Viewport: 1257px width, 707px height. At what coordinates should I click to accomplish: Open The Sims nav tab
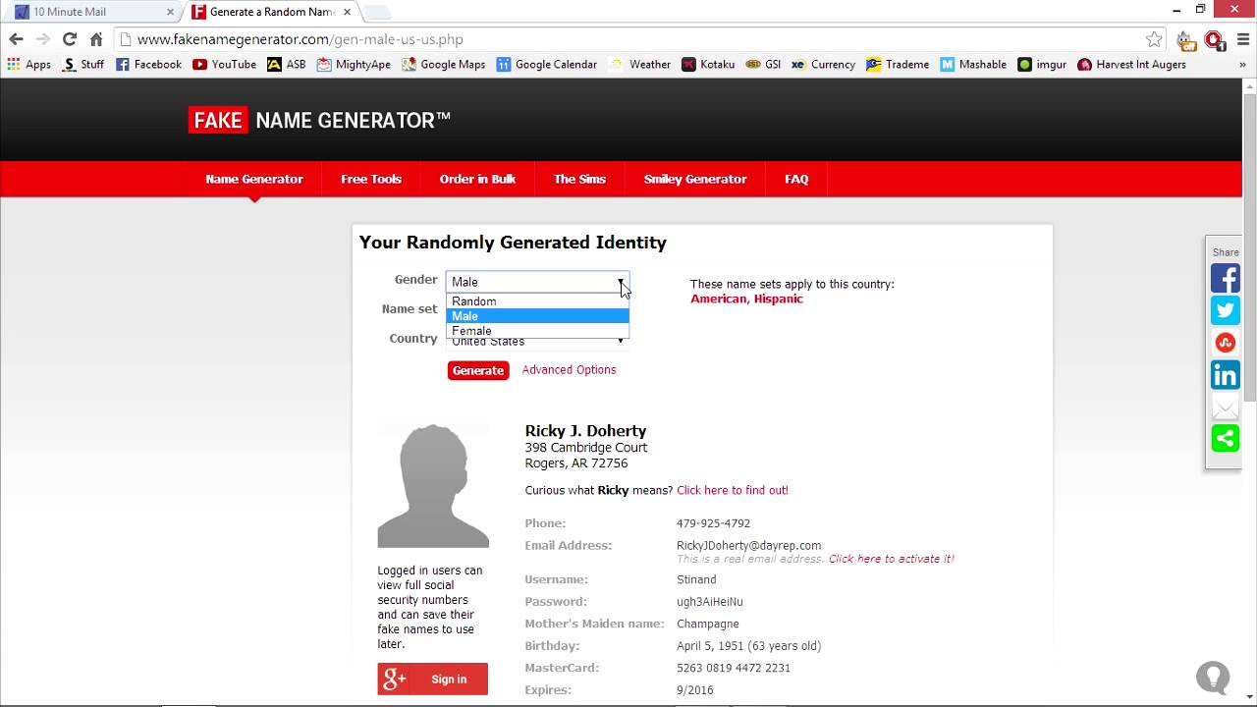(x=579, y=179)
